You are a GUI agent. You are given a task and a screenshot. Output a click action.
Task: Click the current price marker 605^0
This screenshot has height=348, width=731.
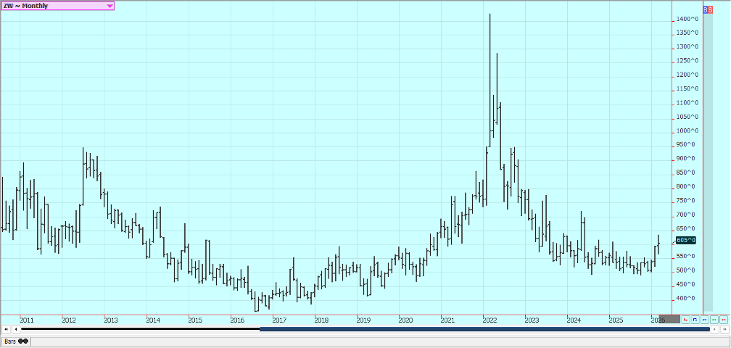pyautogui.click(x=685, y=240)
